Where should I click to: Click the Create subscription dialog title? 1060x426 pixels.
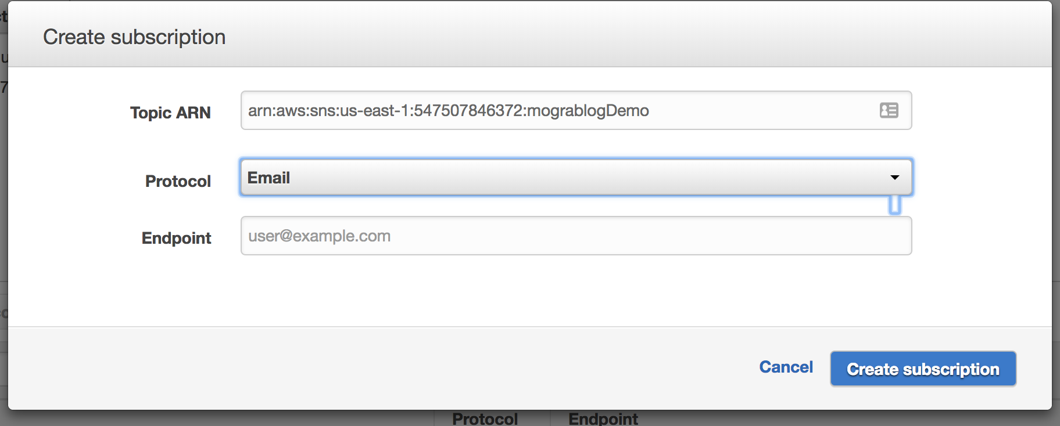134,37
